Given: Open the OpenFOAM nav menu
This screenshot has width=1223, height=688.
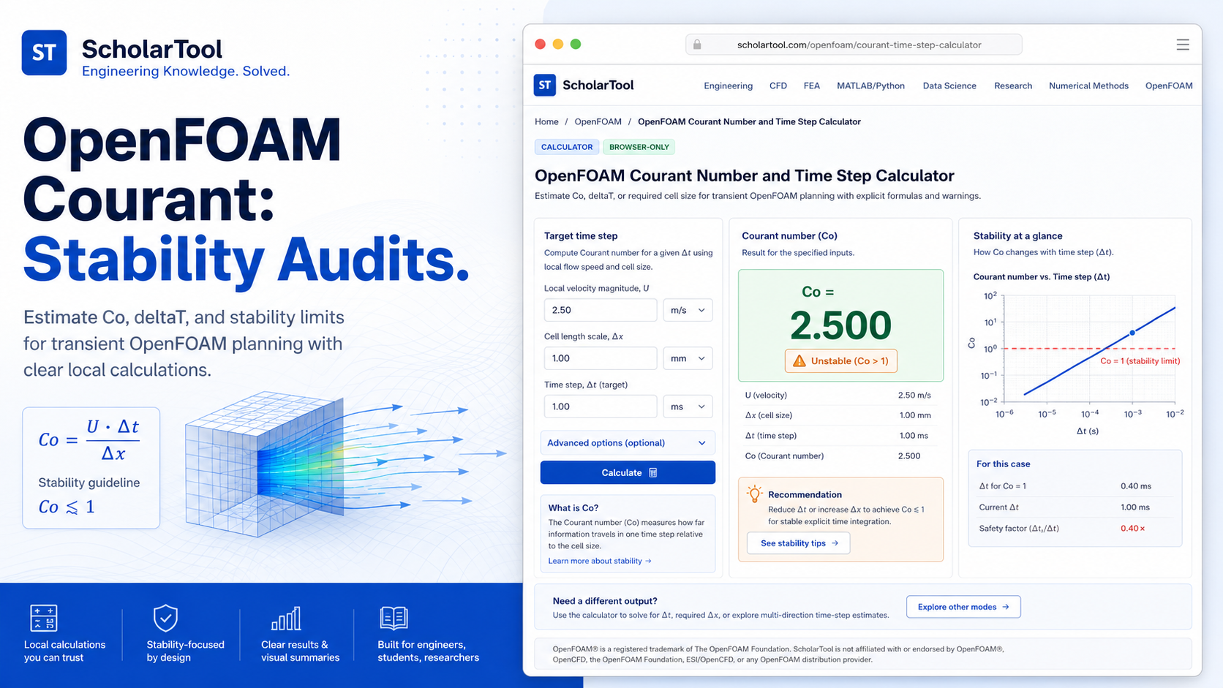Looking at the screenshot, I should [1169, 86].
